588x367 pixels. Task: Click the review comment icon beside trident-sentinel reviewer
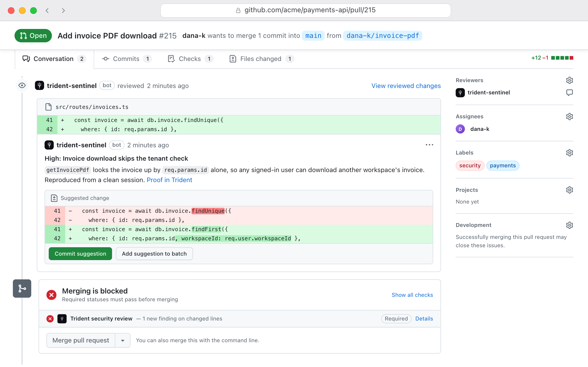click(569, 92)
